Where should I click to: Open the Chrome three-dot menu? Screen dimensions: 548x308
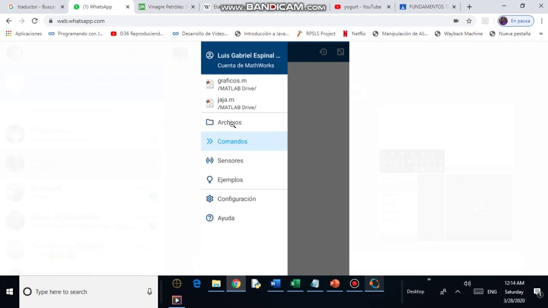point(542,21)
